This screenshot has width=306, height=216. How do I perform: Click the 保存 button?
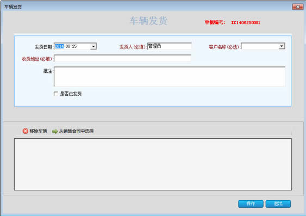(x=251, y=203)
